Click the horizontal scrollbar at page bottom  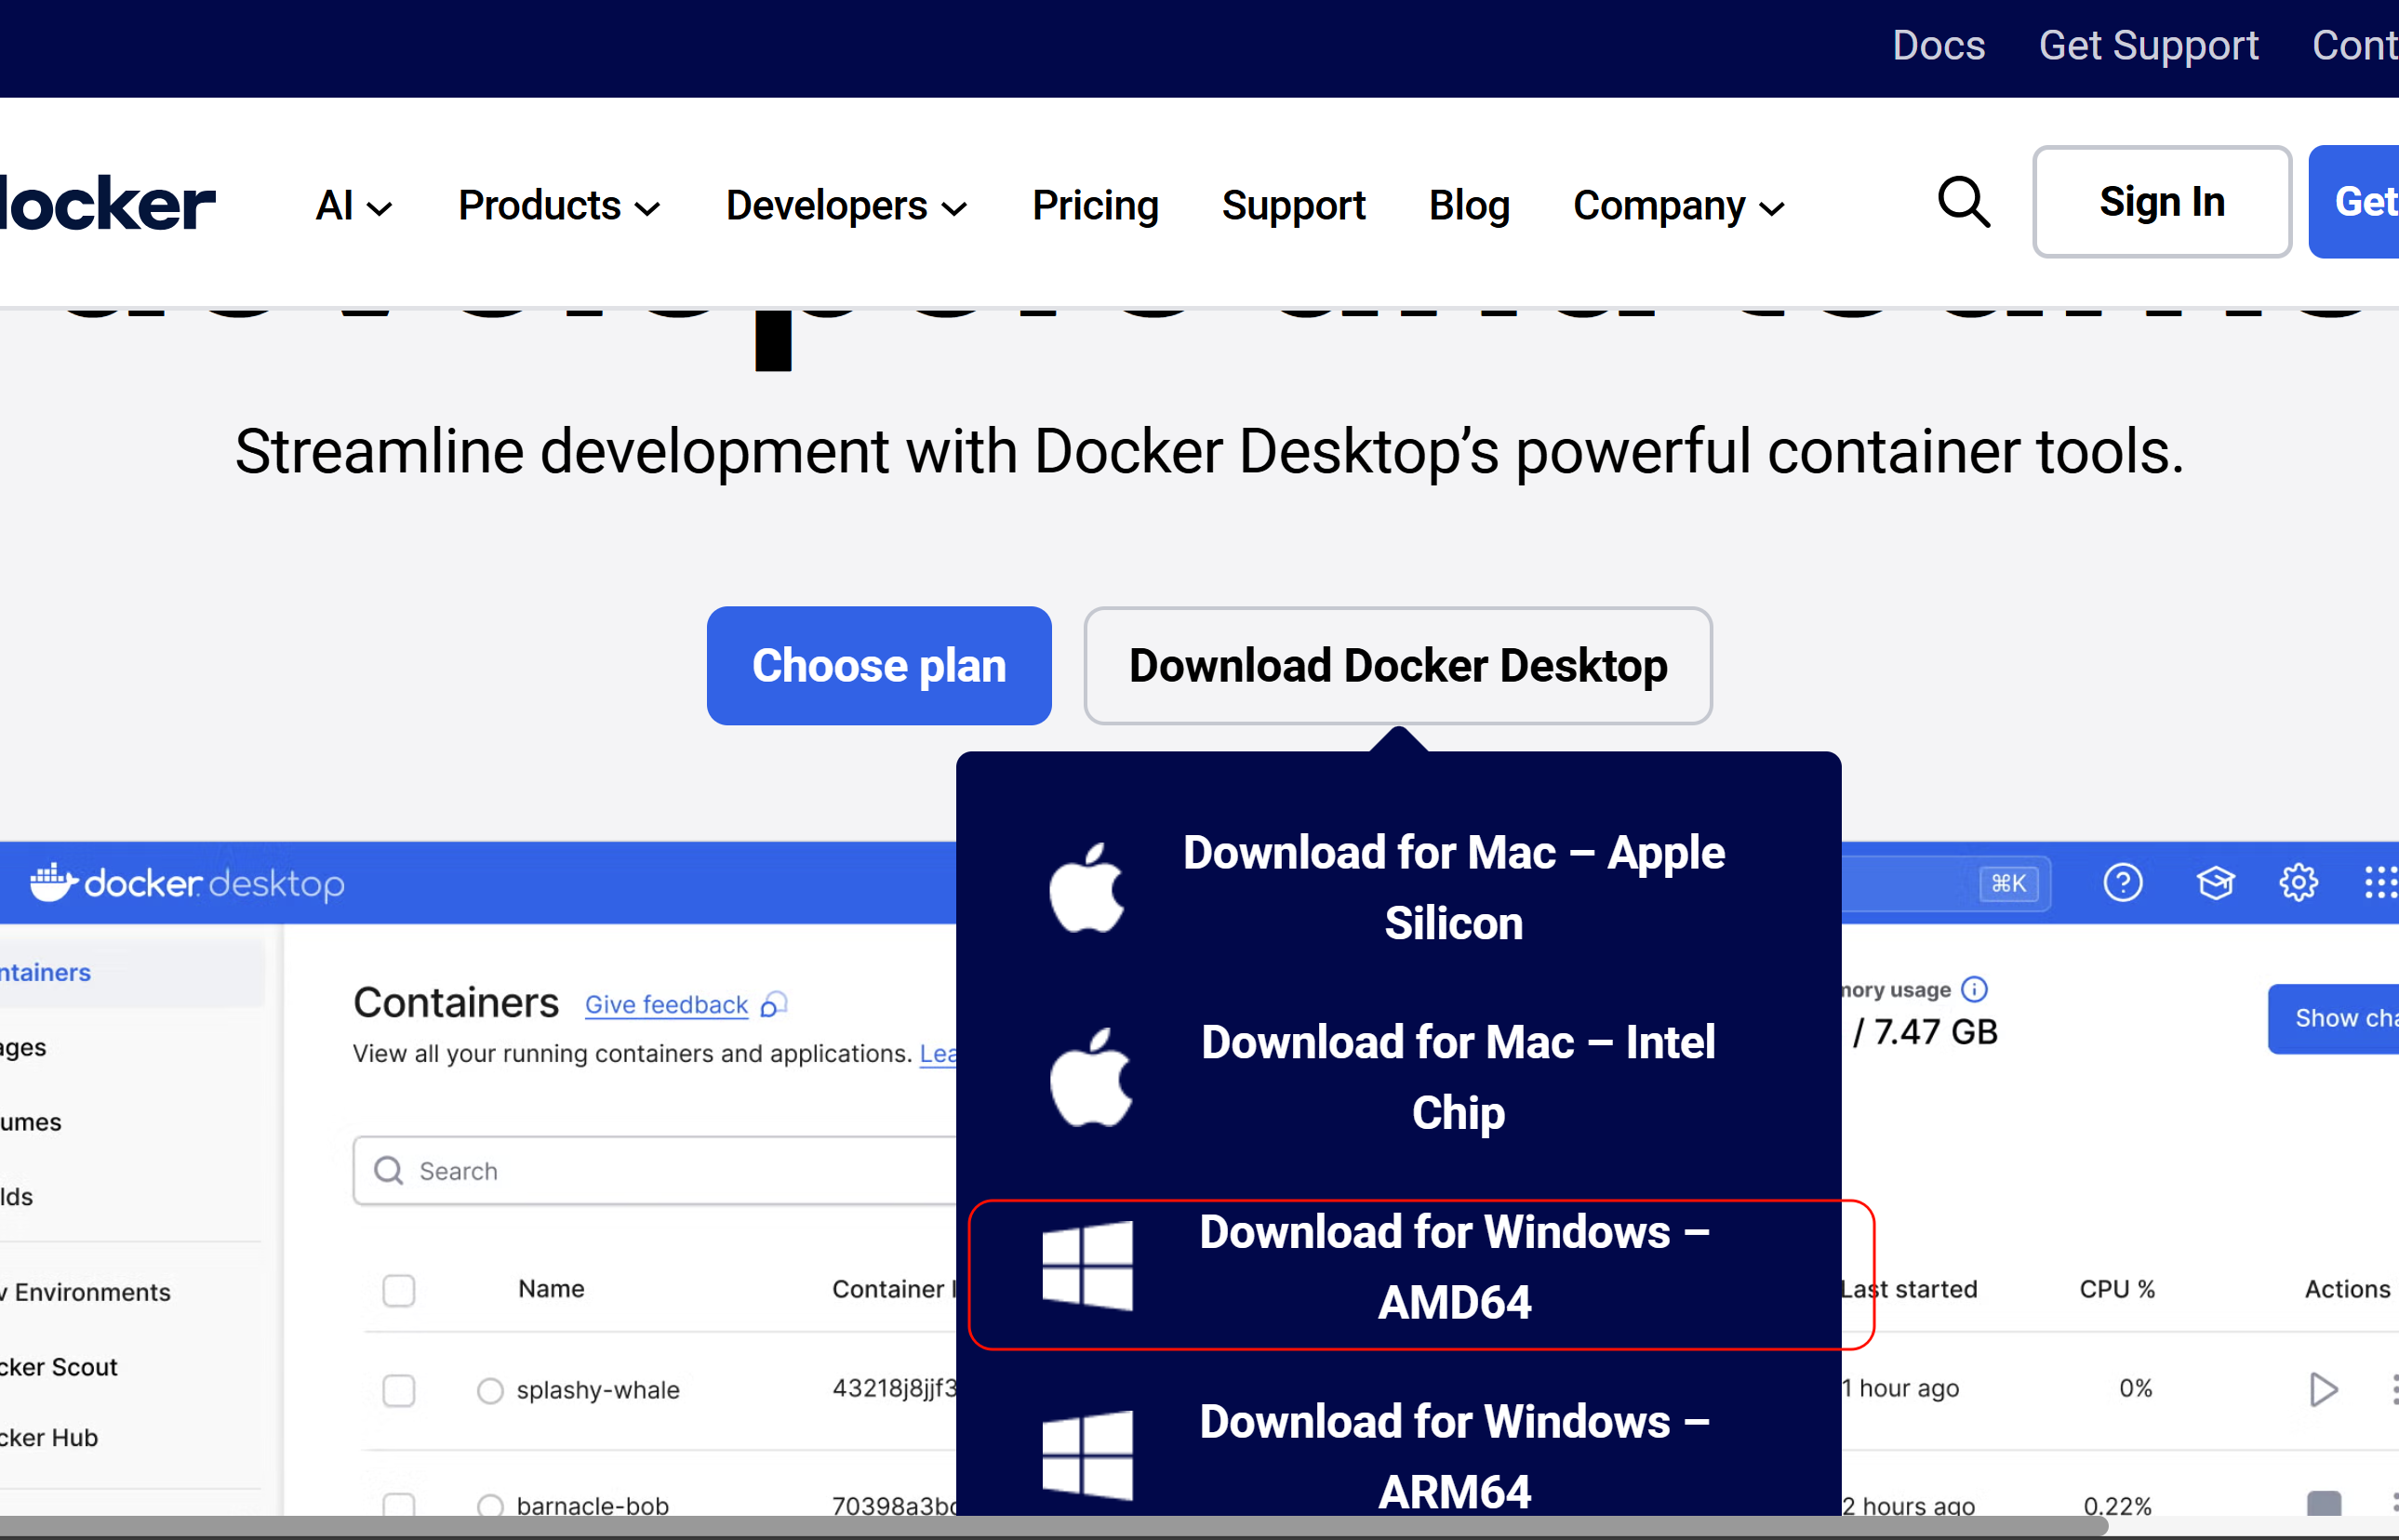click(1054, 1526)
